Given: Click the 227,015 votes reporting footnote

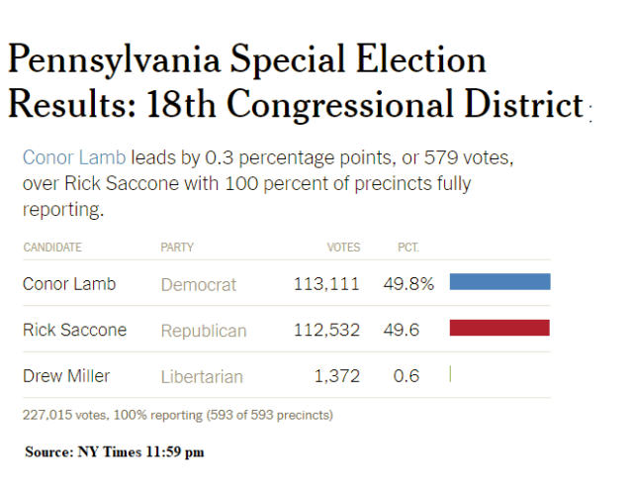Looking at the screenshot, I should pos(178,415).
